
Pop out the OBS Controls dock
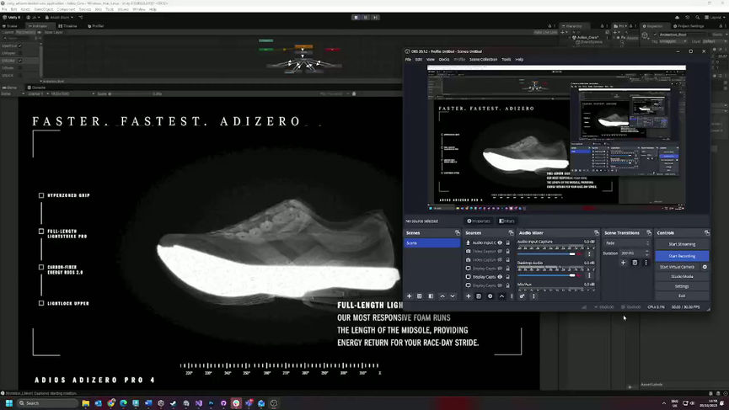click(707, 232)
